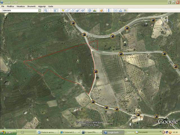
Task: Click the ruler measurement tool
Action: tap(108, 10)
